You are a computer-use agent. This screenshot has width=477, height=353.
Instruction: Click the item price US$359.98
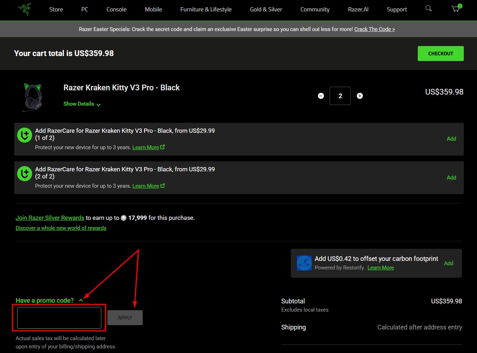pos(444,92)
